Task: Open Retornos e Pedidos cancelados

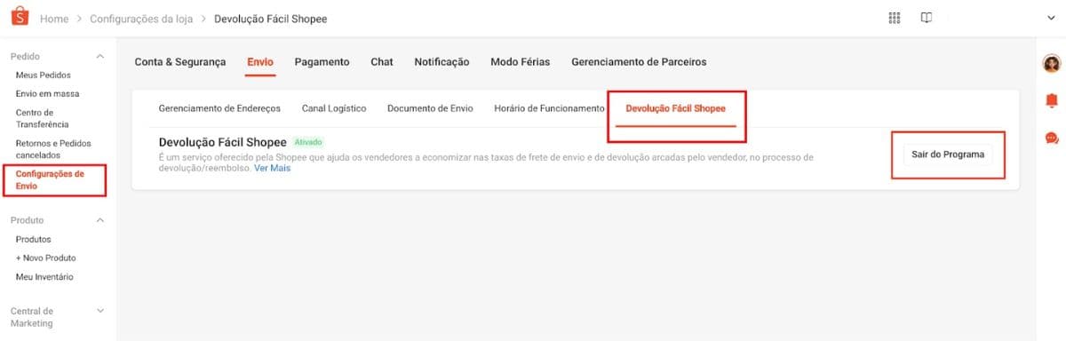Action: click(x=53, y=149)
